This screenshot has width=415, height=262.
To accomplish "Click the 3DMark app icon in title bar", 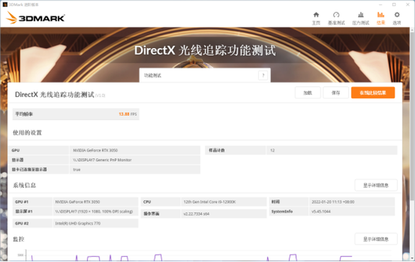I will [x=5, y=3].
